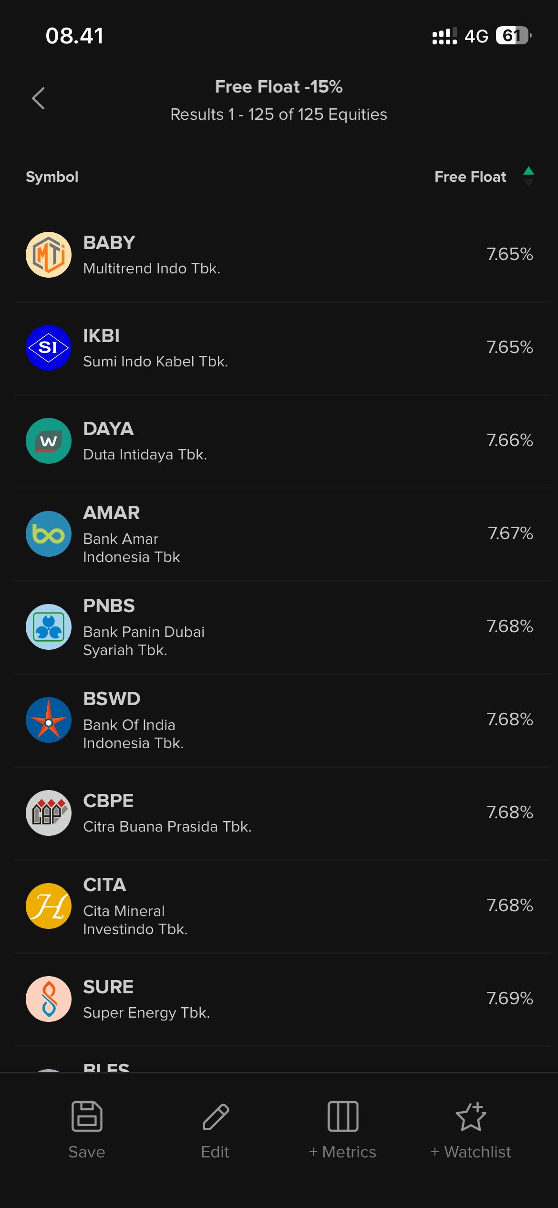Toggle the Free Float sort arrows

tap(528, 177)
